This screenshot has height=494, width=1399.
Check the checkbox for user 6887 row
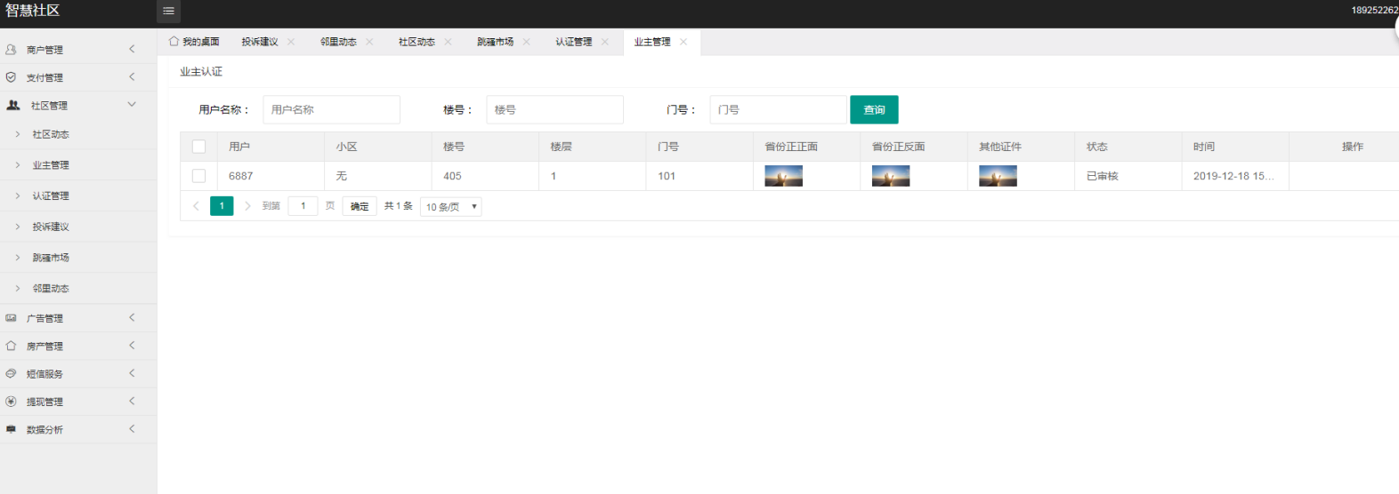click(198, 176)
